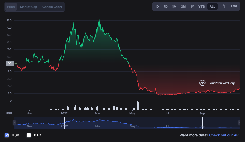
Task: Select the 3M time range
Action: point(183,7)
